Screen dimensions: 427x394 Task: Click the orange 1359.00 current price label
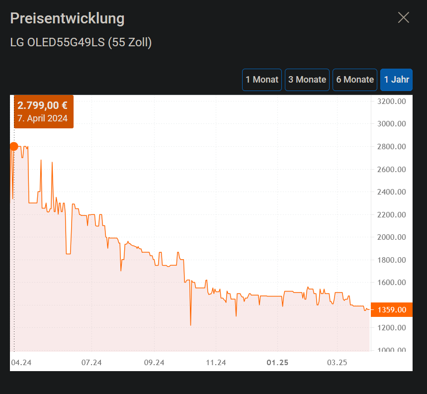(391, 309)
